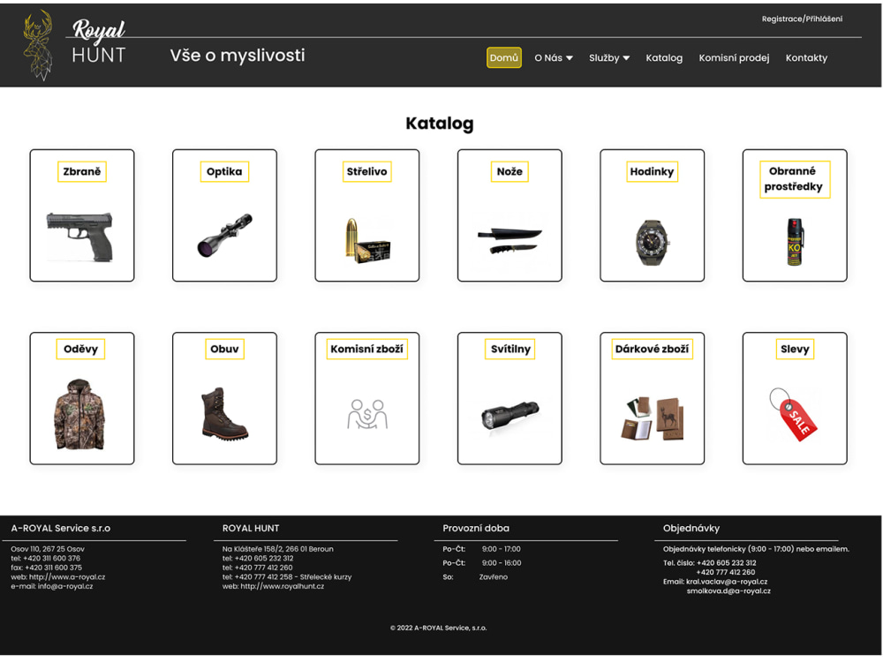
Task: Click the © 2022 A-ROYAL Service copyright text
Action: [x=439, y=628]
